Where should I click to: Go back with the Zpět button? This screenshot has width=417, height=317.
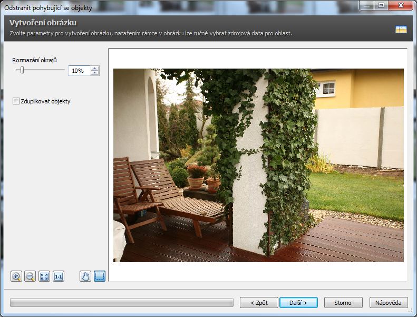[258, 303]
